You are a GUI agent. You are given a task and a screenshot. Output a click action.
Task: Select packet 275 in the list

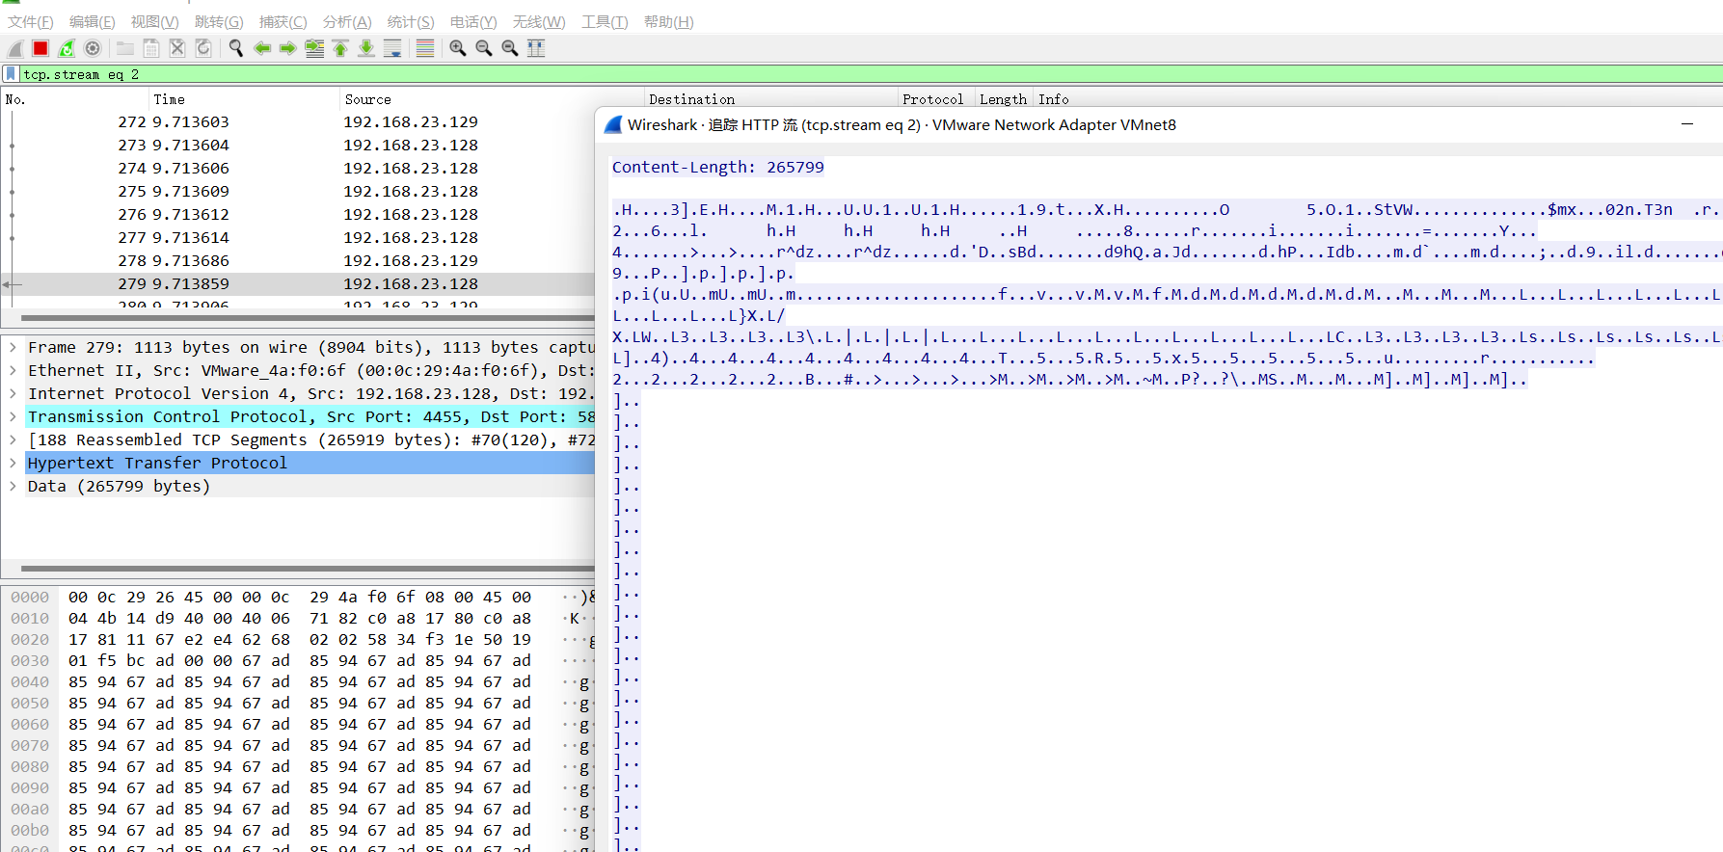tap(299, 191)
